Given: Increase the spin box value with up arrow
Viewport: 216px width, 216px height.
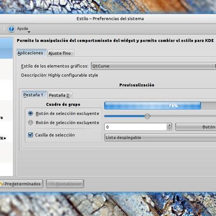Looking at the screenshot, I should coord(170,125).
